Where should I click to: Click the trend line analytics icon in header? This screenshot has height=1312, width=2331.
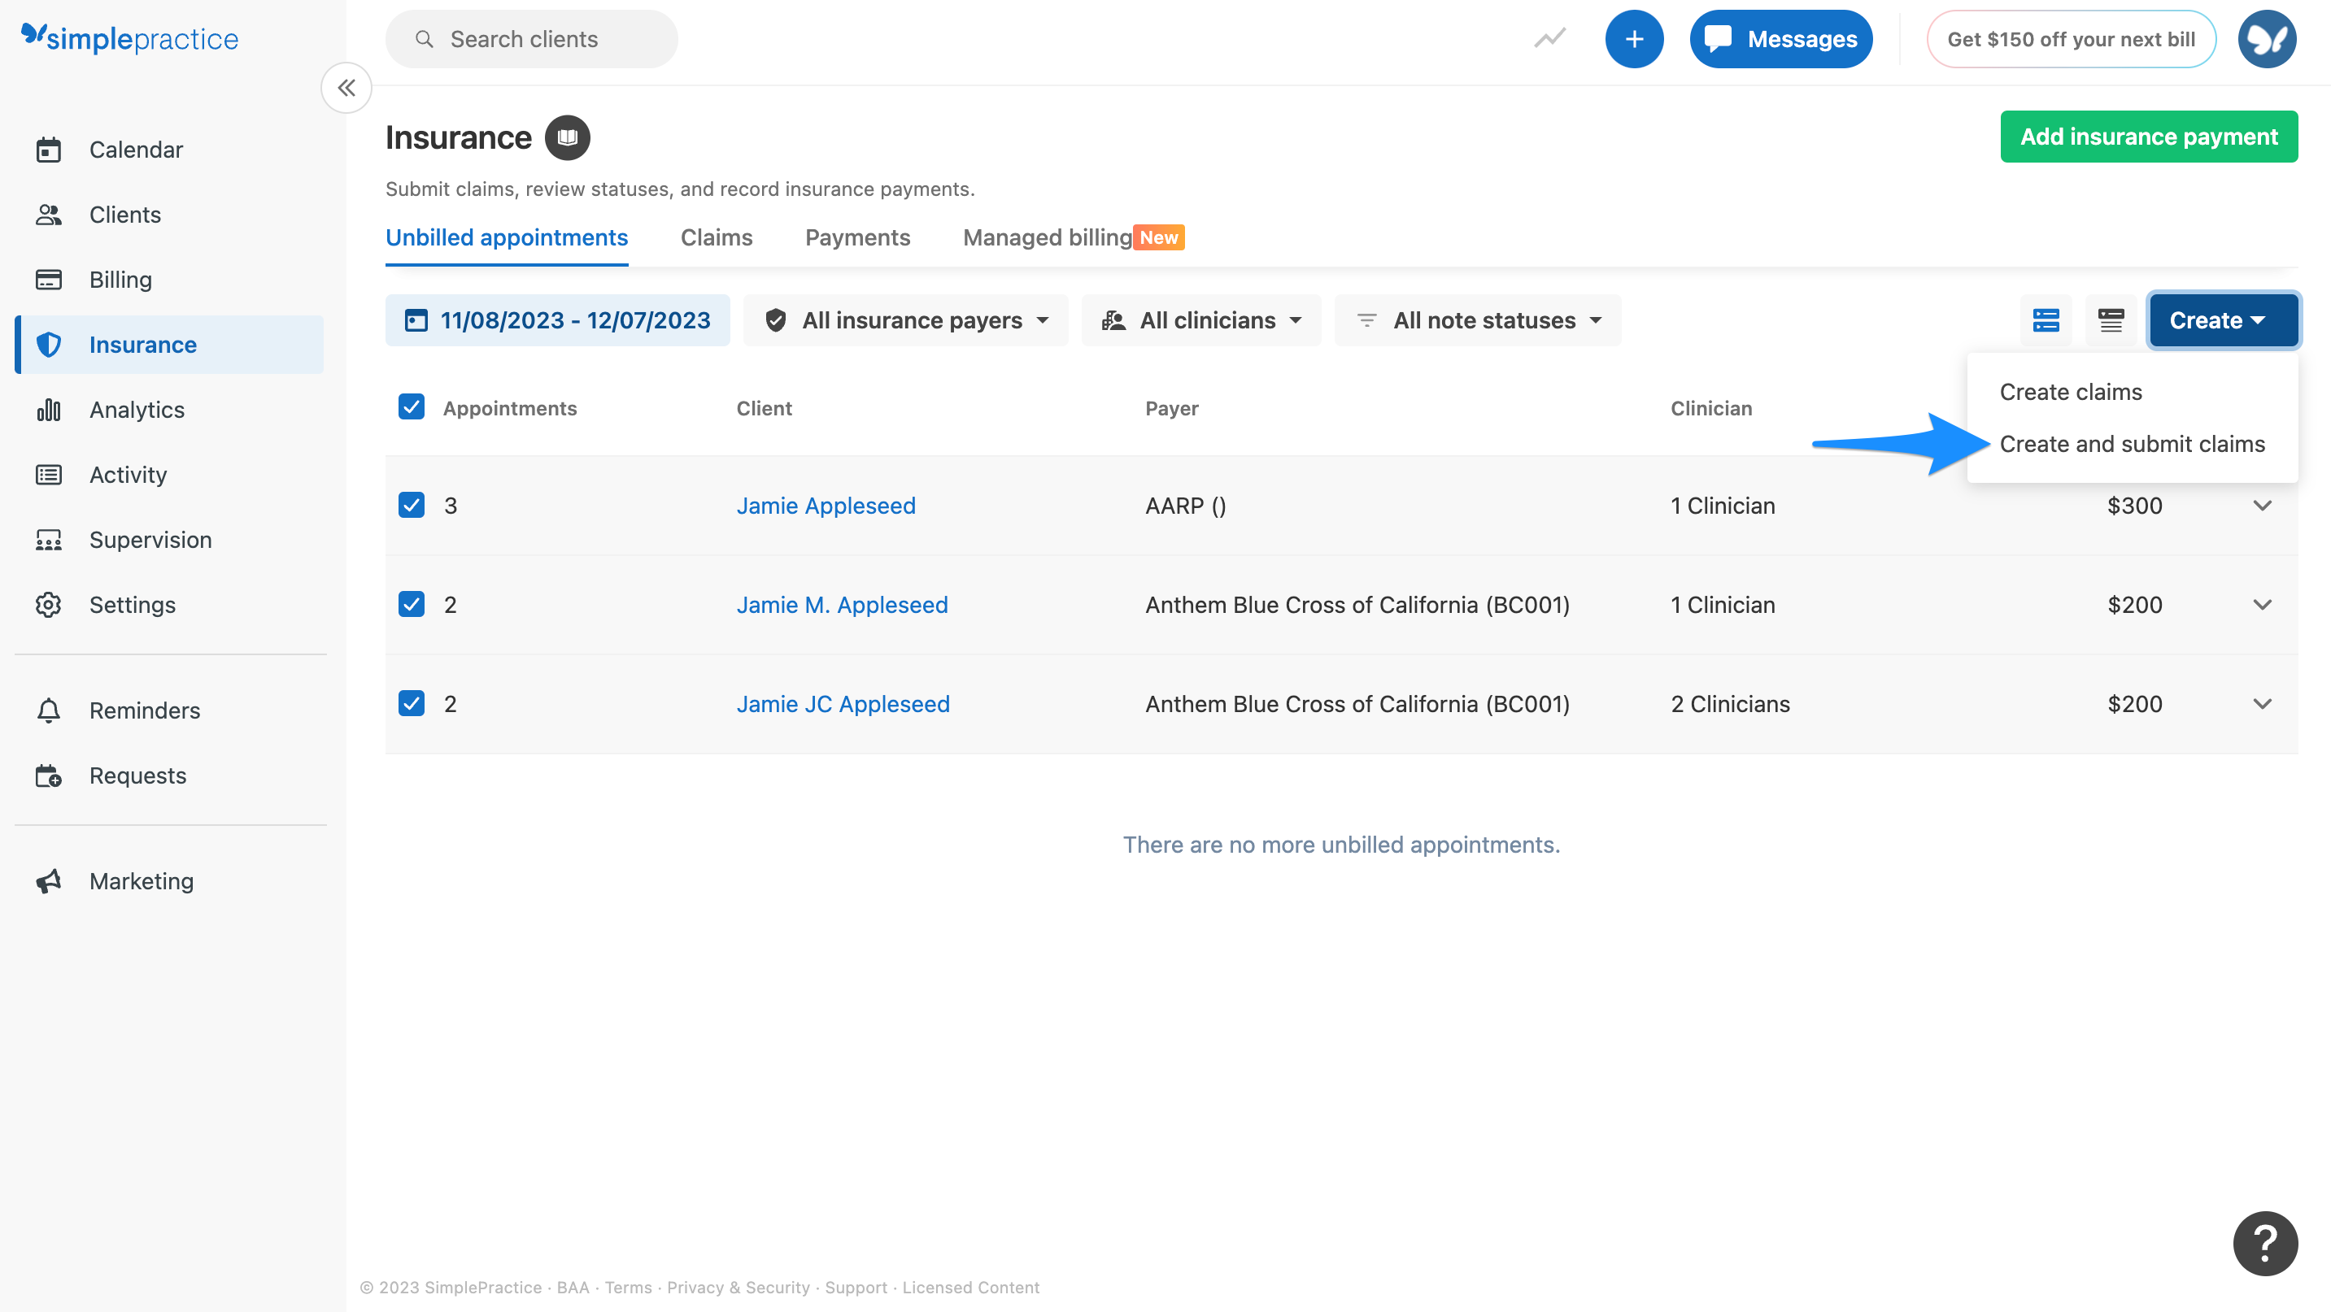pos(1550,39)
